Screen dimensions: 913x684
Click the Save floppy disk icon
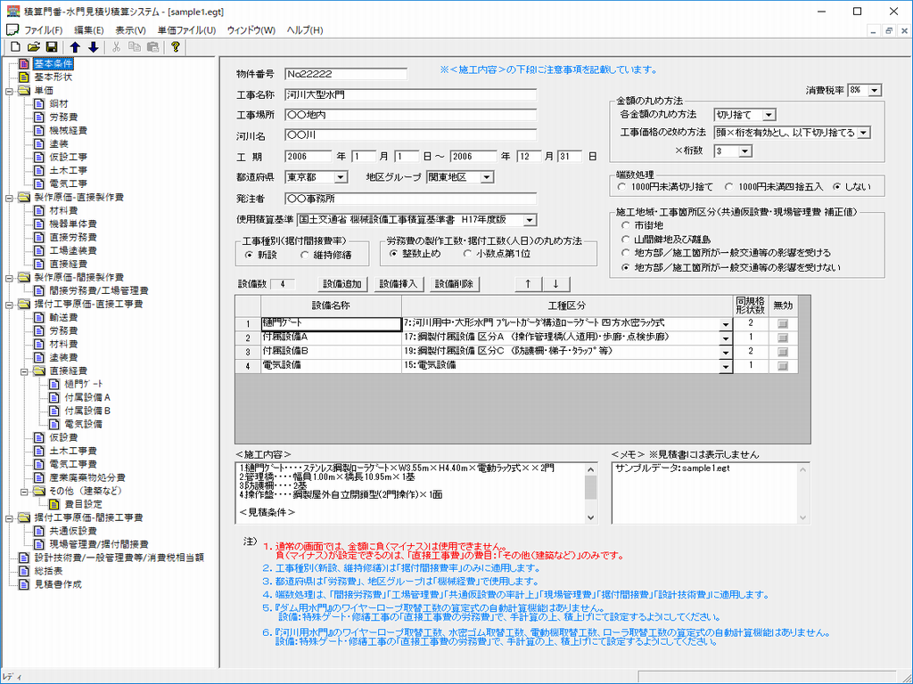52,46
